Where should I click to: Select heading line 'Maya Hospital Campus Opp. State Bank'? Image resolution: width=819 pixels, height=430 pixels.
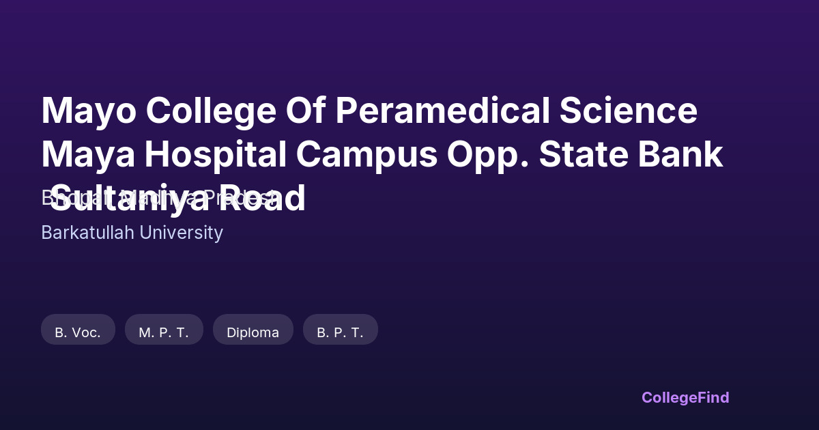click(x=382, y=154)
